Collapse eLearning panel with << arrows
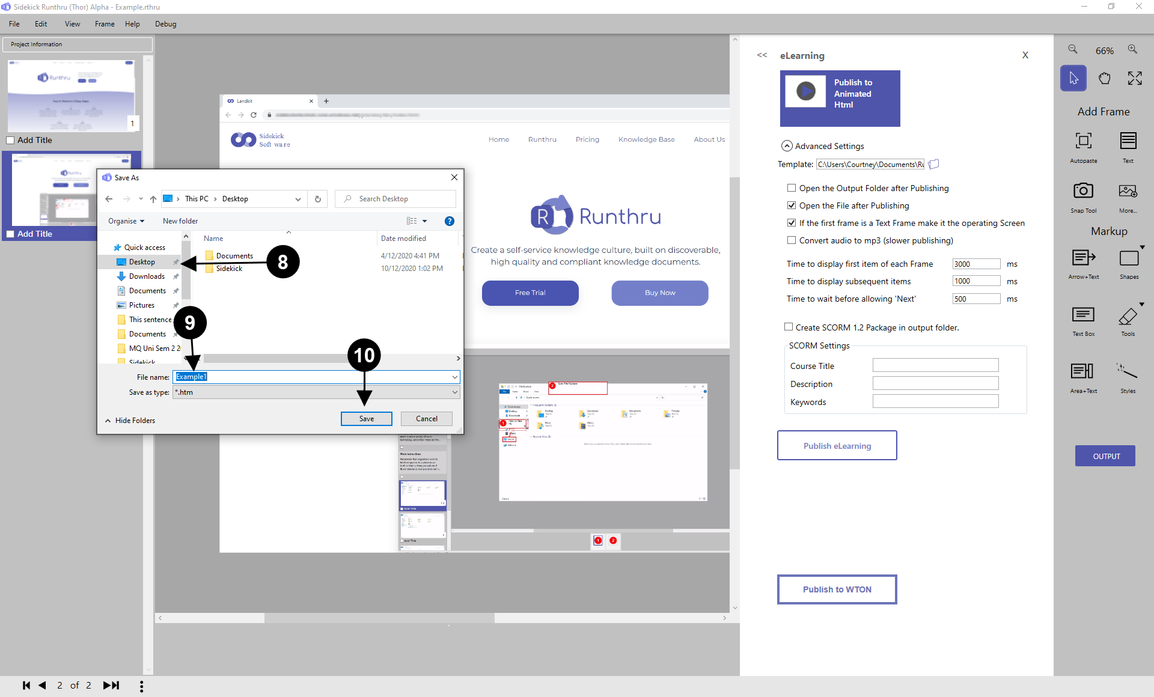This screenshot has width=1154, height=697. 762,55
